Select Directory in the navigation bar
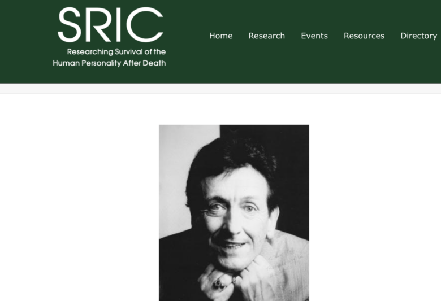Image resolution: width=441 pixels, height=301 pixels. (418, 36)
